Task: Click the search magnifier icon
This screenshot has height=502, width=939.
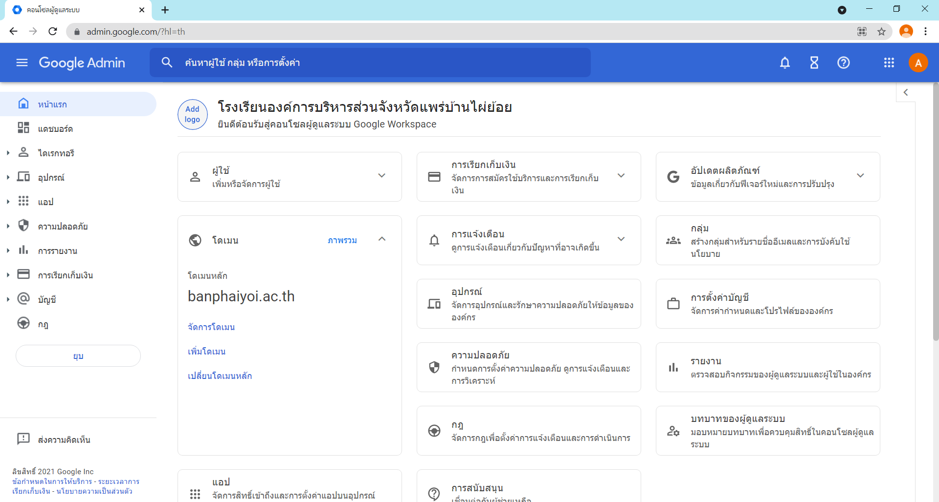Action: click(167, 63)
